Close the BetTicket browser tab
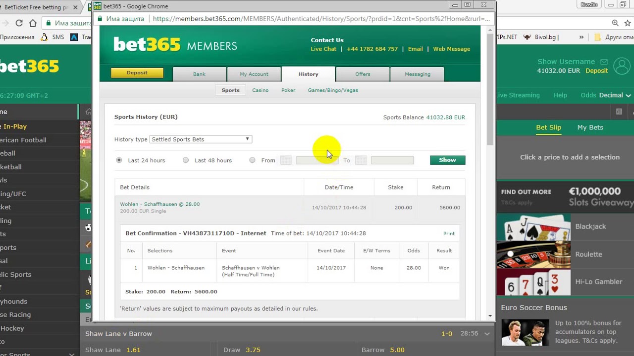The width and height of the screenshot is (634, 356). 75,7
